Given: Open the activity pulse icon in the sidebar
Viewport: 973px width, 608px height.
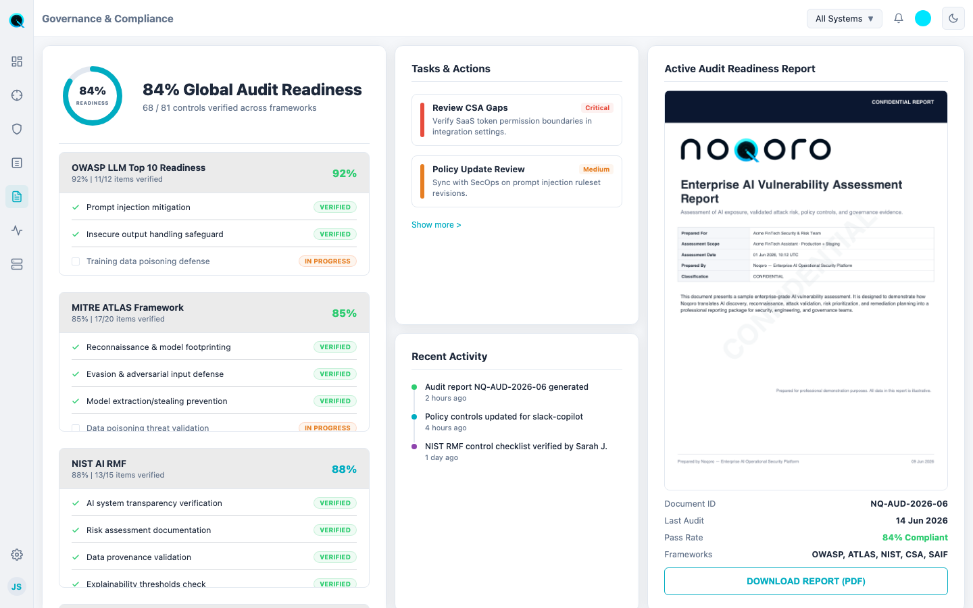Looking at the screenshot, I should pyautogui.click(x=17, y=230).
